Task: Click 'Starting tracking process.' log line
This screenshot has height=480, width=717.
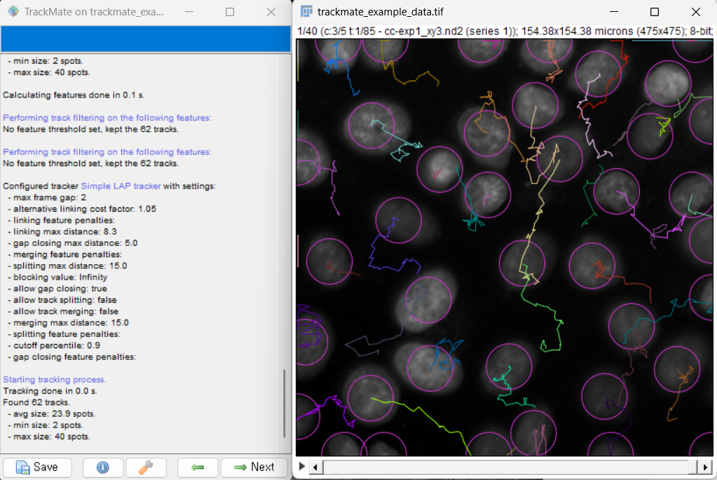Action: 54,379
